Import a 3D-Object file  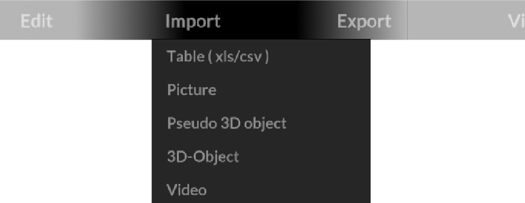point(261,157)
